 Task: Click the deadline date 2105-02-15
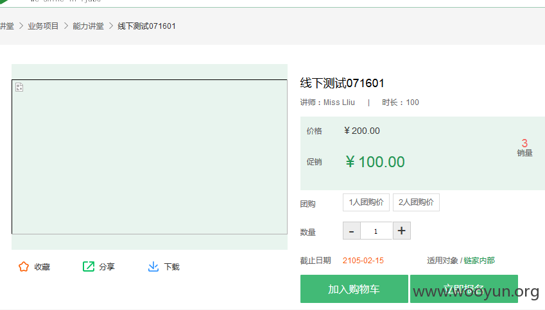(363, 261)
